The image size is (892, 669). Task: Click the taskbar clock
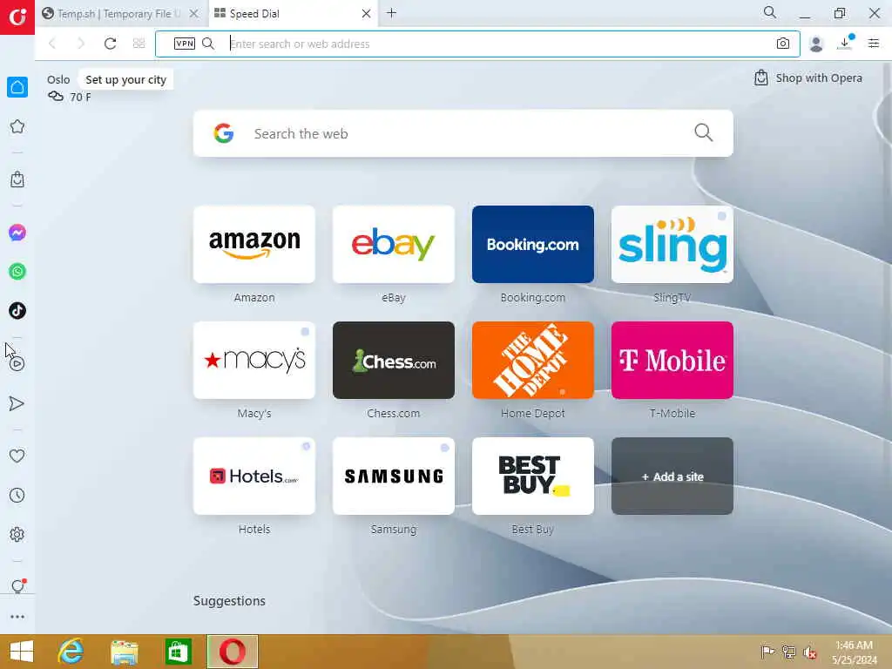(854, 652)
